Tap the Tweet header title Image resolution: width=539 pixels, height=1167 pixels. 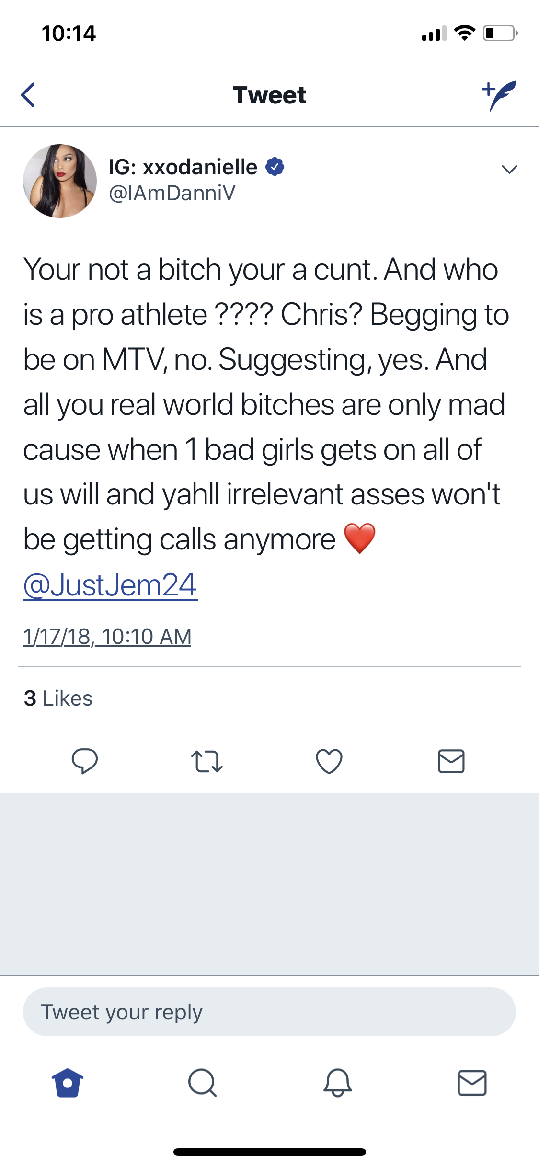[269, 95]
